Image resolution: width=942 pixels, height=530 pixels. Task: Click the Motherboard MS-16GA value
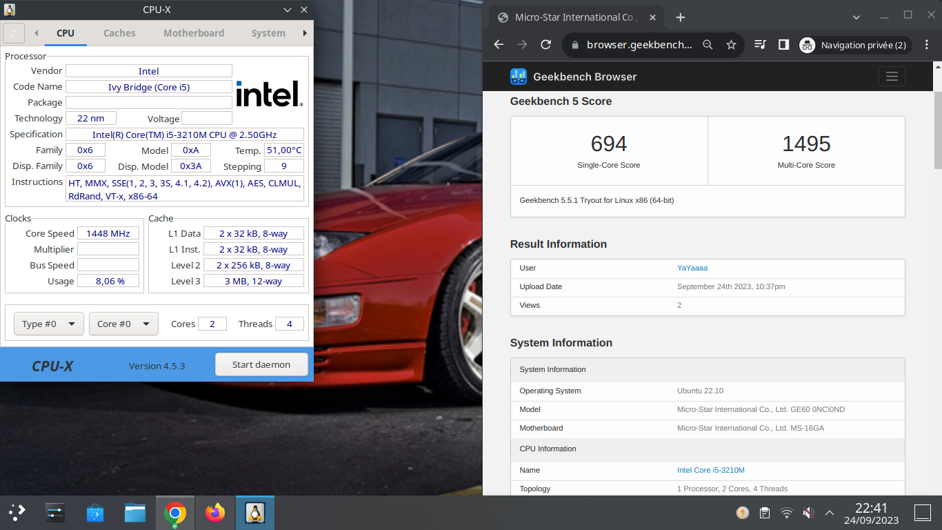coord(750,428)
